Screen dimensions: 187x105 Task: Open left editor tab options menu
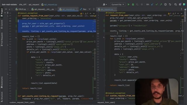(94, 9)
